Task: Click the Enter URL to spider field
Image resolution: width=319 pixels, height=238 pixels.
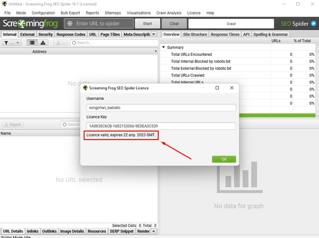Action: click(x=99, y=24)
